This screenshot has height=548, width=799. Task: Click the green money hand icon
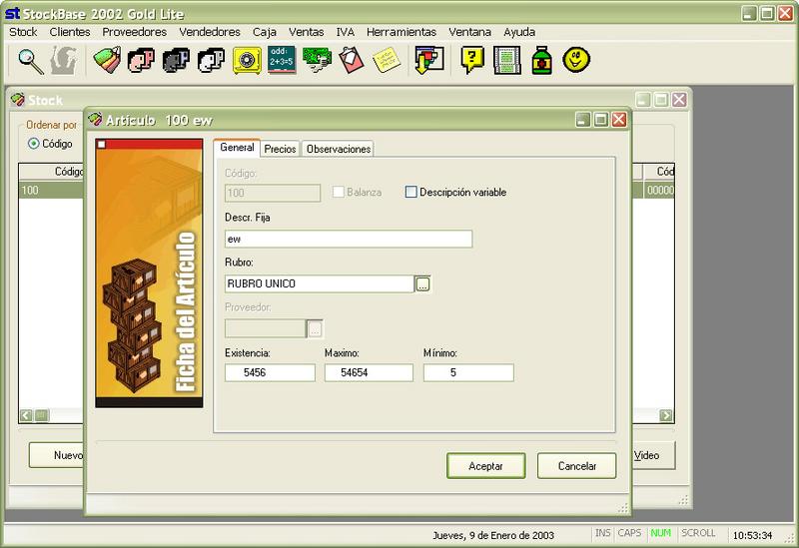317,60
